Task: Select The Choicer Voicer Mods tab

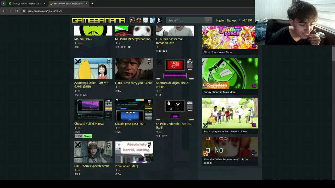Action: pyautogui.click(x=68, y=4)
